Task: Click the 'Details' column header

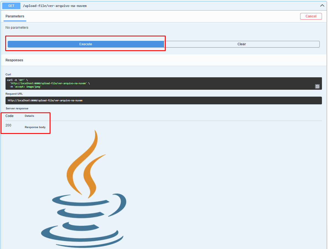Action: coord(29,116)
